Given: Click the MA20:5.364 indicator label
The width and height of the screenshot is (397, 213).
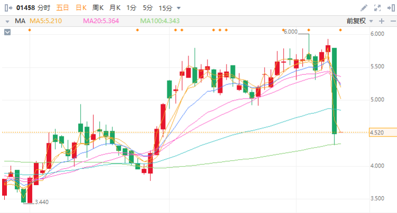Looking at the screenshot, I should (101, 21).
